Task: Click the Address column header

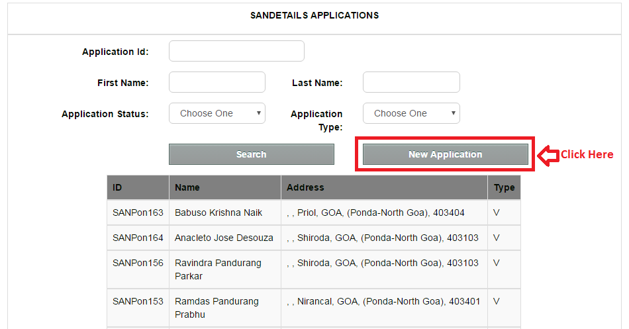Action: 384,187
